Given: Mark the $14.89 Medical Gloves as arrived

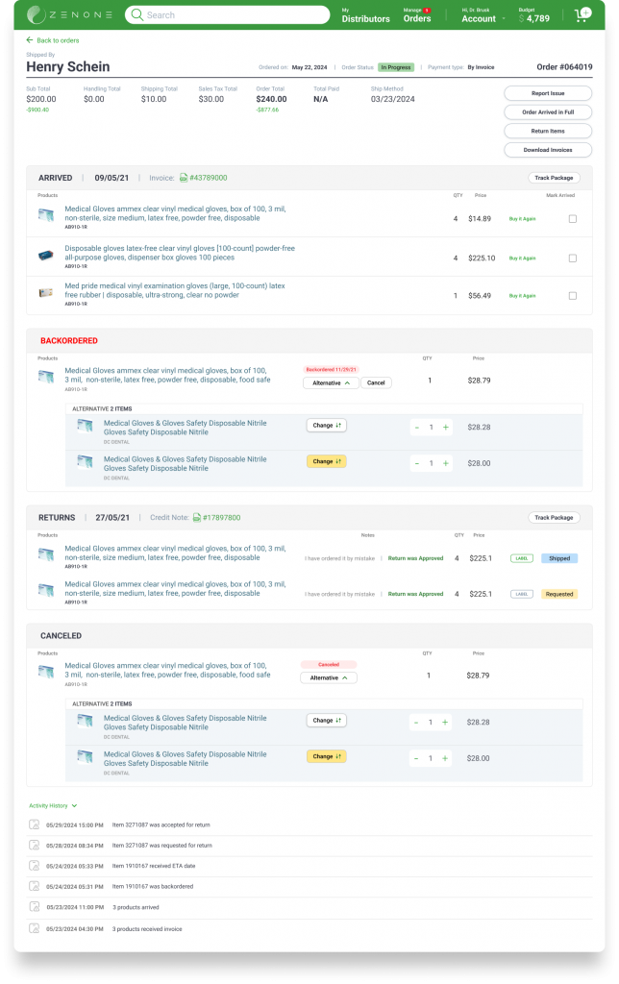Looking at the screenshot, I should (x=573, y=218).
